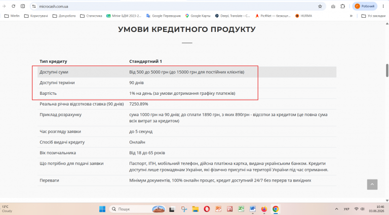Bookmark this page with the star
This screenshot has width=389, height=215.
(x=320, y=7)
